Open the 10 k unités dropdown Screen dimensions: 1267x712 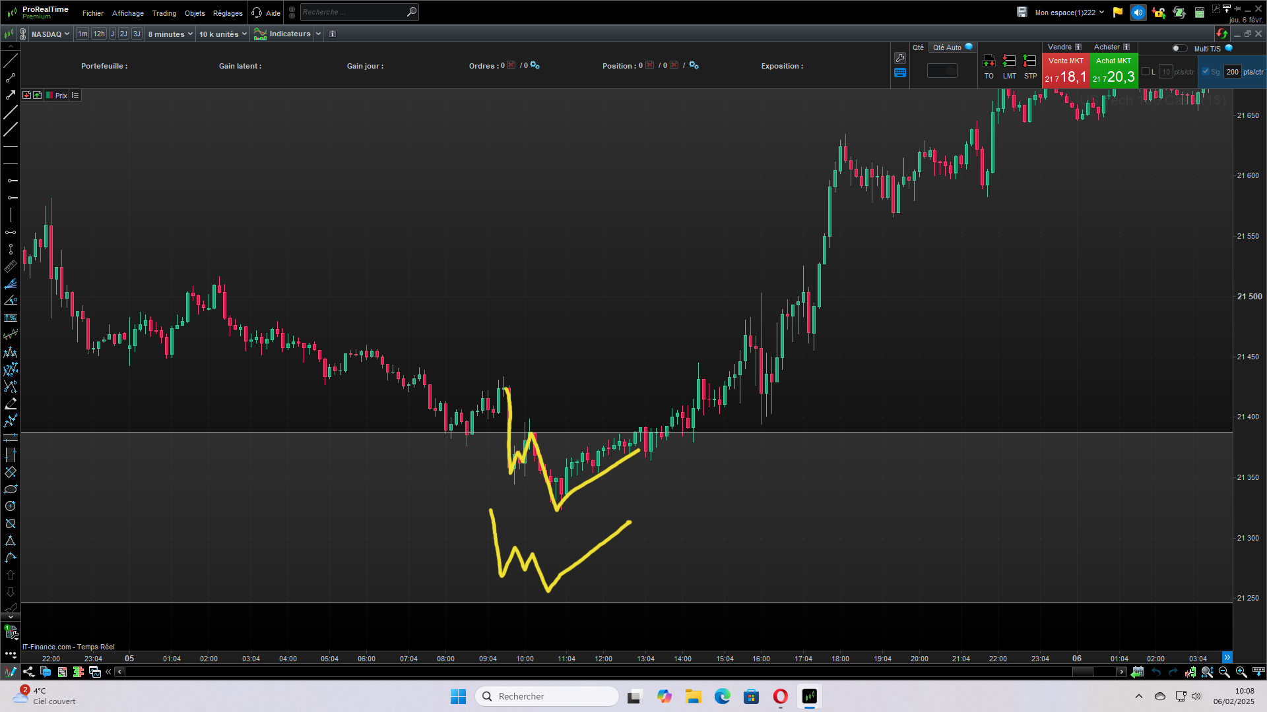[x=223, y=34]
